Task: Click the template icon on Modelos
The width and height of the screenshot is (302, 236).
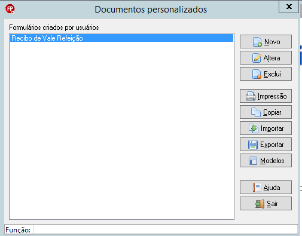Action: tap(253, 161)
